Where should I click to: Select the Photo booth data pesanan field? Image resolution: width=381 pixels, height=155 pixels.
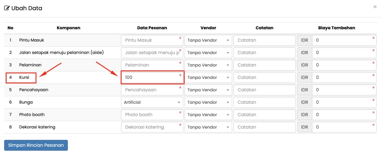(152, 115)
